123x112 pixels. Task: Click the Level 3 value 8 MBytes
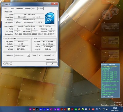48,49
